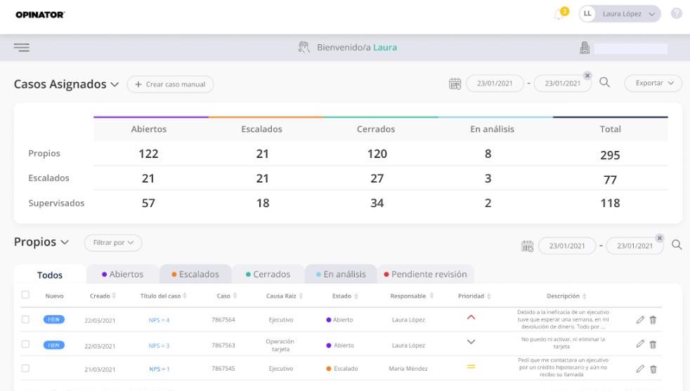690x391 pixels.
Task: Click the Propios end date field
Action: point(634,246)
